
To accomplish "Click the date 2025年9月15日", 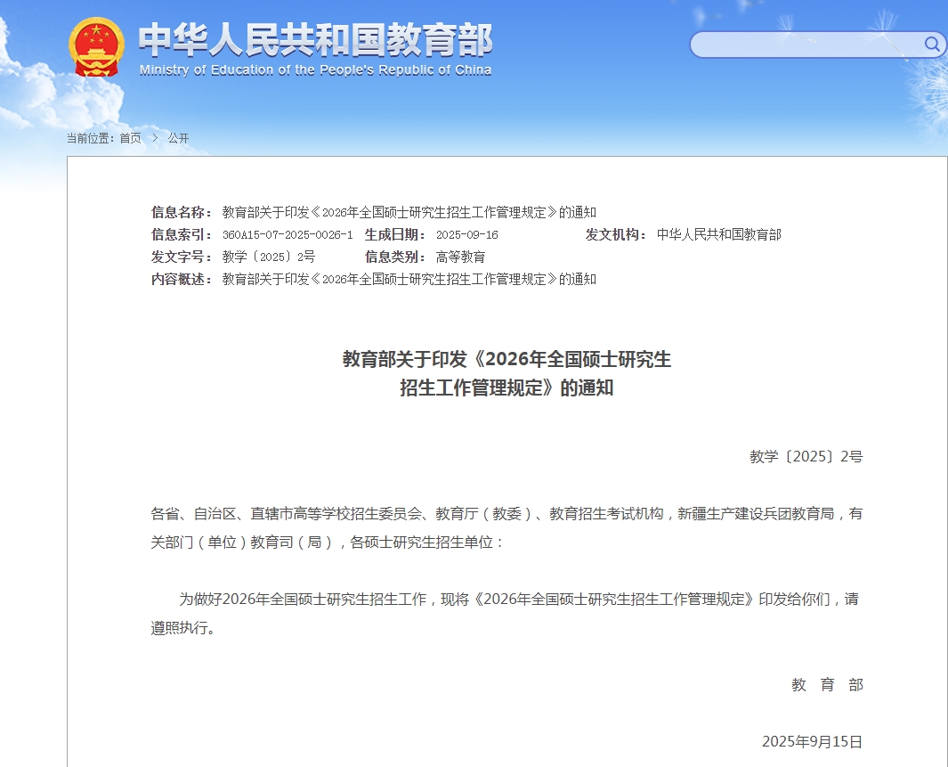I will pos(812,742).
